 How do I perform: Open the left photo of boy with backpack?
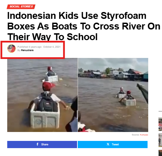pos(42,95)
